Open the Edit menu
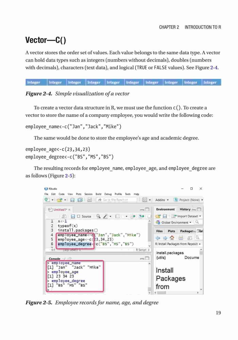 (x=53, y=194)
